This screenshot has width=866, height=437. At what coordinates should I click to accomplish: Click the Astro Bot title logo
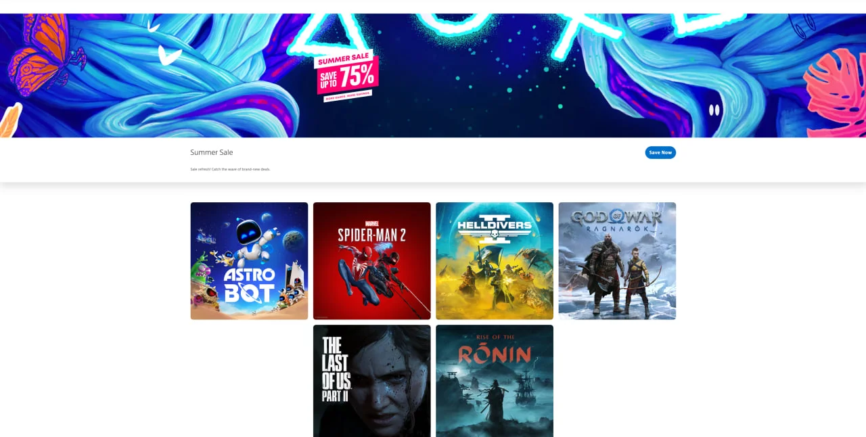pyautogui.click(x=249, y=284)
